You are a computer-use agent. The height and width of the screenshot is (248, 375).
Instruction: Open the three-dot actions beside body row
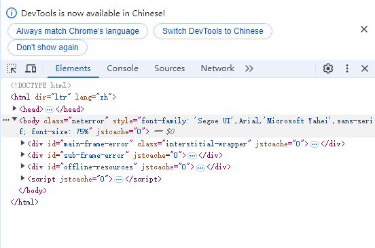(6, 120)
